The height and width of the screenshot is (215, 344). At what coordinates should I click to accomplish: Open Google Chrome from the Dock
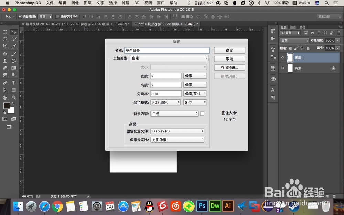pyautogui.click(x=57, y=206)
